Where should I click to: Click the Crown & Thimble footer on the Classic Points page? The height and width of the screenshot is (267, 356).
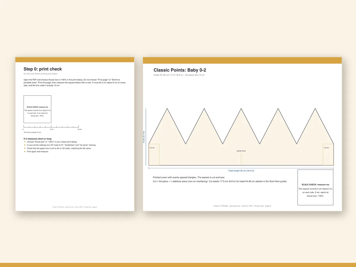coord(242,206)
